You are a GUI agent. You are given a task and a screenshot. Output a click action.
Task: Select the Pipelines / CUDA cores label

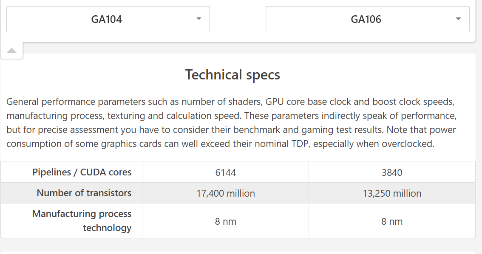click(82, 172)
